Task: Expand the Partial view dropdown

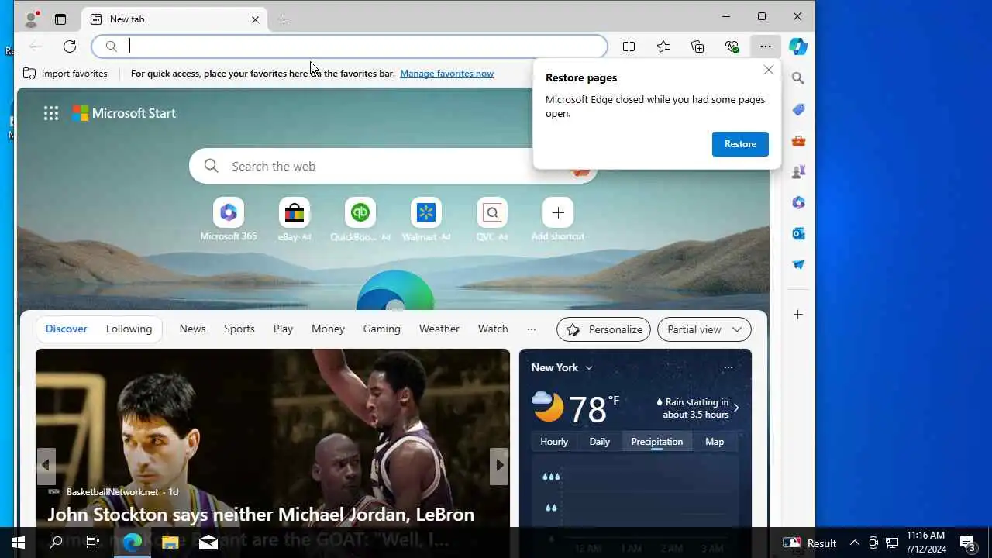Action: tap(704, 329)
